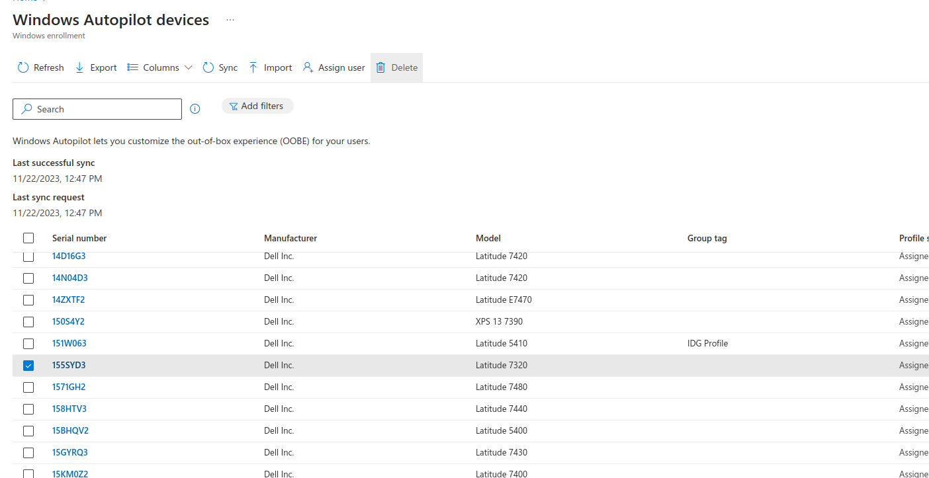The height and width of the screenshot is (478, 929).
Task: Sort by the Manufacturer column header
Action: coord(290,238)
